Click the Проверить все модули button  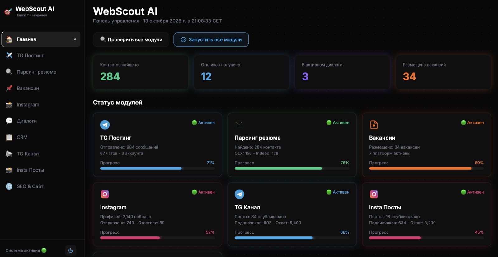[x=131, y=39]
